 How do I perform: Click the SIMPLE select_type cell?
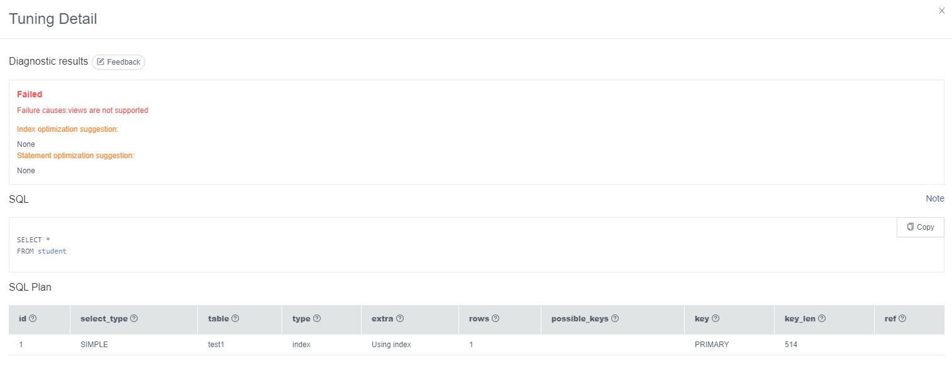[94, 345]
